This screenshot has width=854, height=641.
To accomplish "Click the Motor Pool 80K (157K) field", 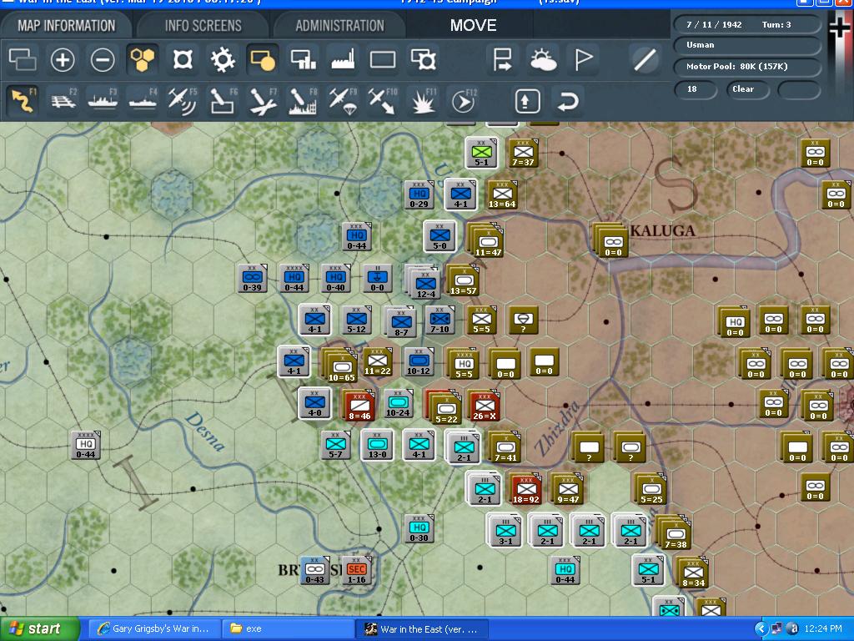I will coord(747,67).
